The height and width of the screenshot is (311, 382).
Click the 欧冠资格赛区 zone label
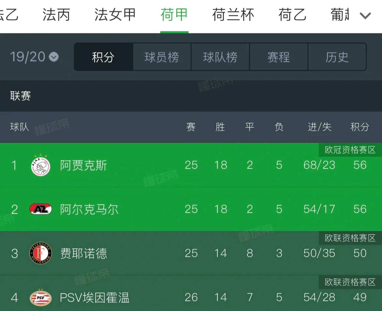coord(349,150)
